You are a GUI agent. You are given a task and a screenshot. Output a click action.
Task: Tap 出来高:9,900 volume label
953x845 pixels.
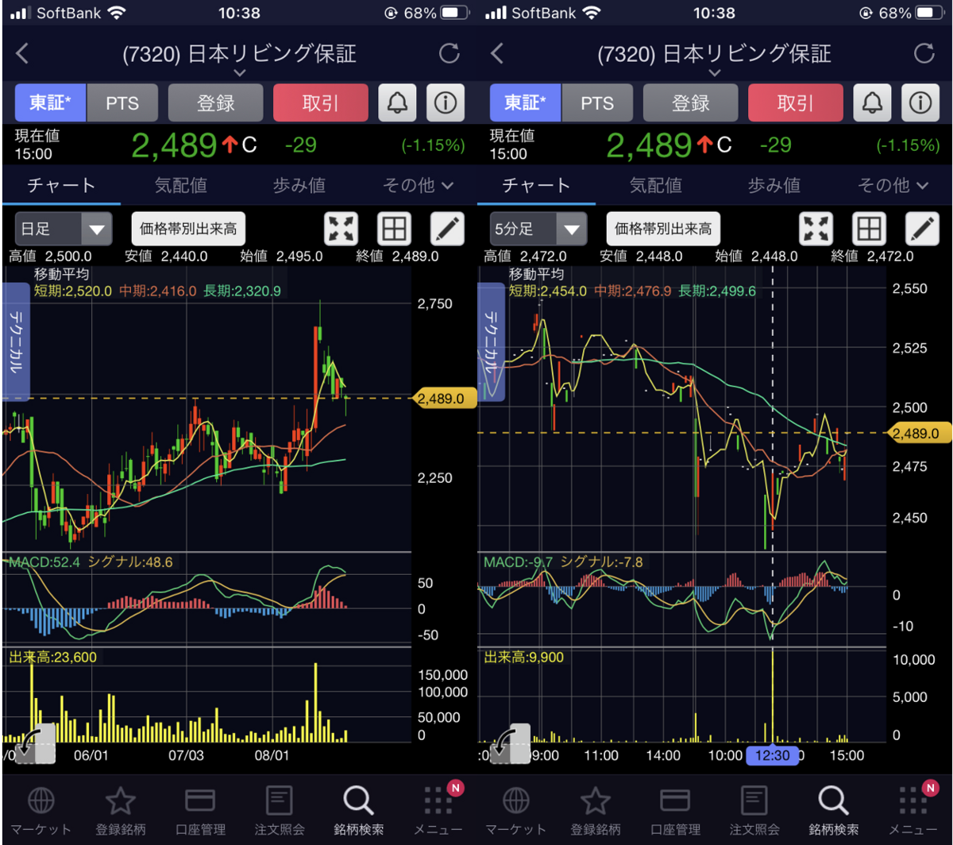coord(525,657)
